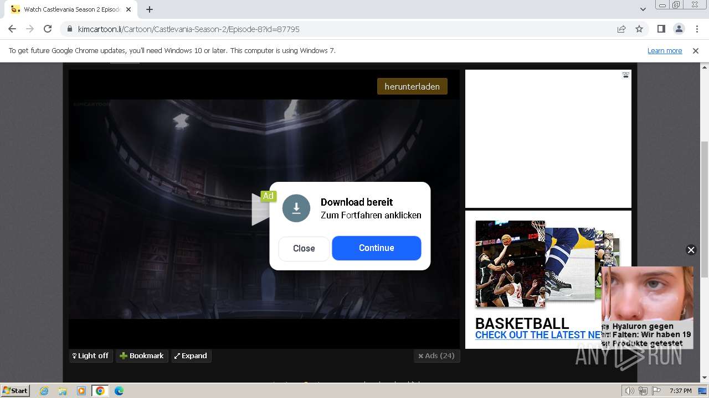Click the scrollbar up arrow
The image size is (709, 398).
[x=704, y=67]
